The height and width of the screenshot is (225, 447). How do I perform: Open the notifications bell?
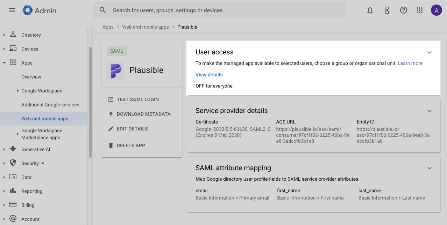coord(370,10)
